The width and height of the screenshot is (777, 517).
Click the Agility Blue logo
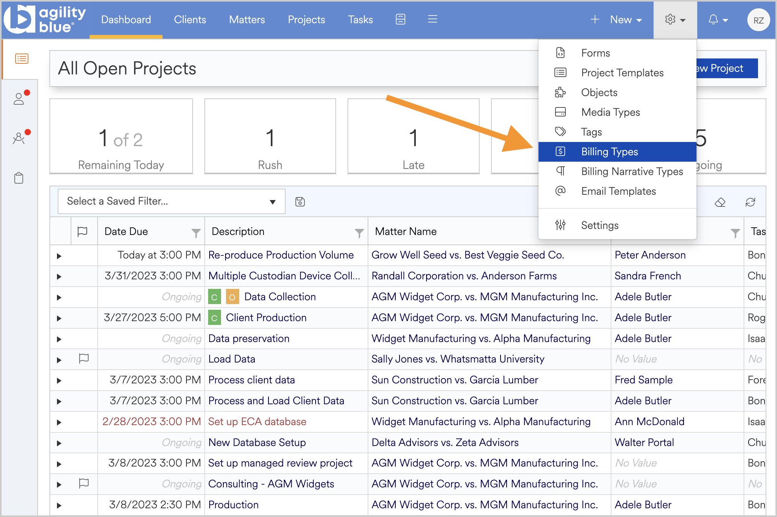45,19
